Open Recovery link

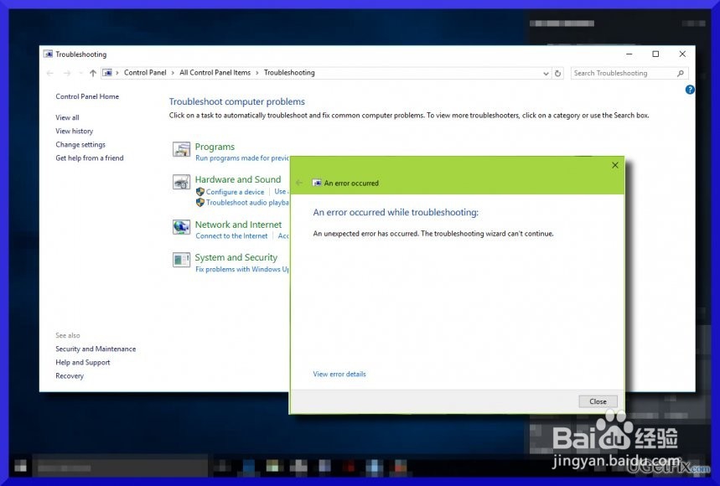point(70,376)
